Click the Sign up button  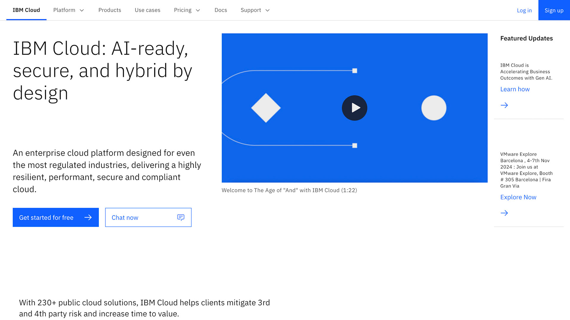554,10
